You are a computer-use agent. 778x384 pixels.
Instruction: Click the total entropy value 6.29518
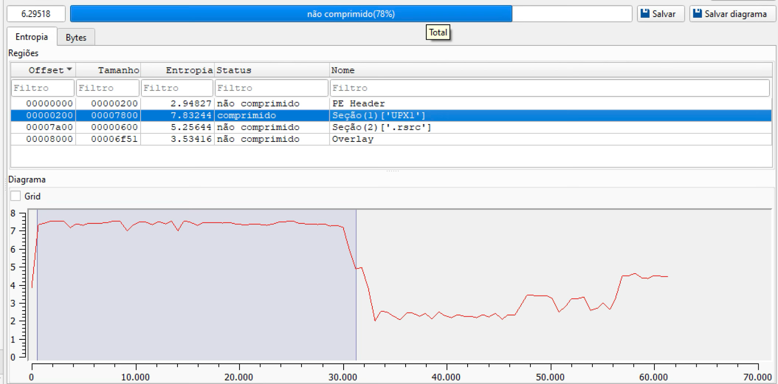[x=36, y=14]
